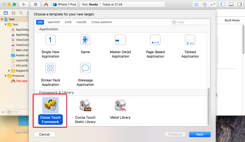Show the version editor

213,4
